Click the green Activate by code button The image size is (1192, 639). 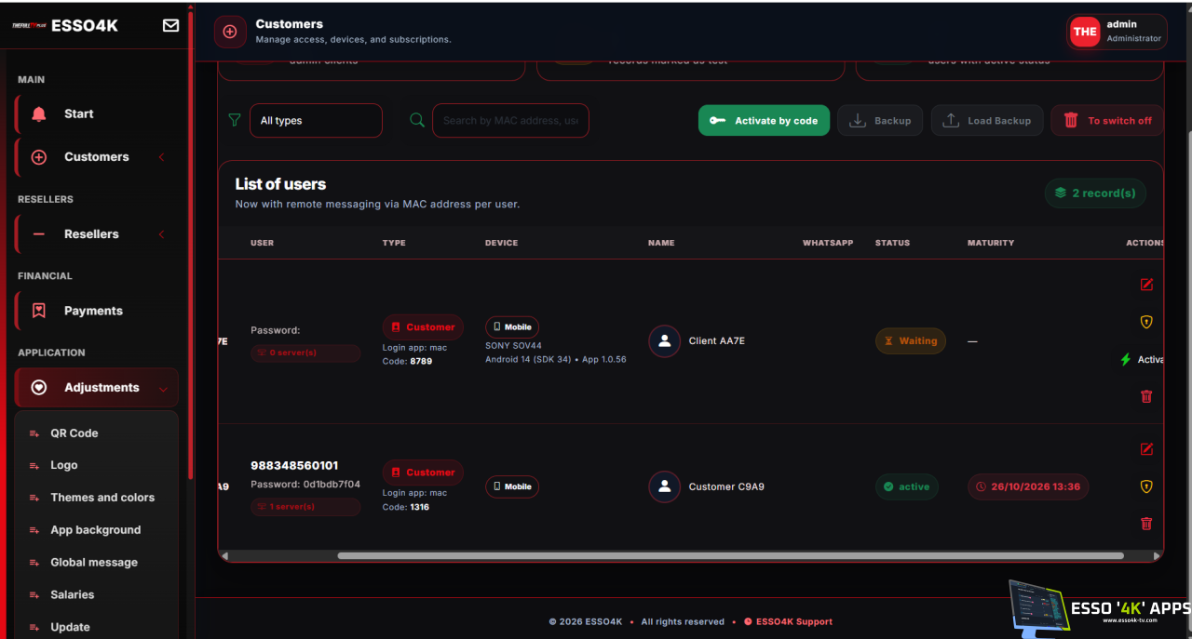coord(764,120)
